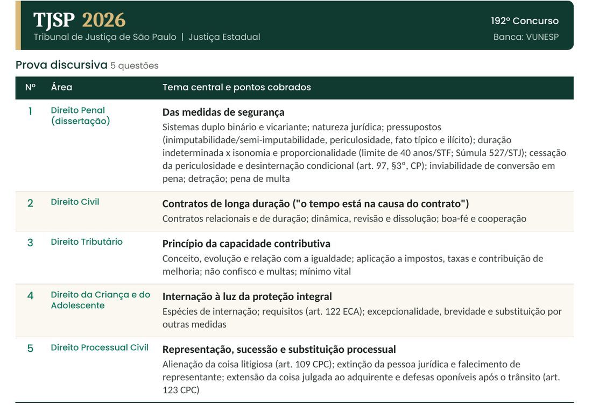Click question number 4

pyautogui.click(x=30, y=295)
